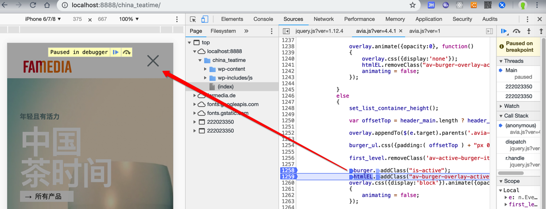Toggle the device toolbar icon
546x209 pixels.
point(205,19)
